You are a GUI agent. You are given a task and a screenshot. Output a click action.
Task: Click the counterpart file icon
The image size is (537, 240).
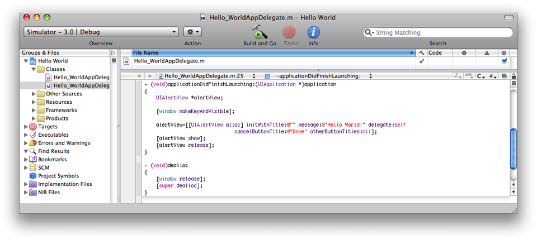point(505,76)
